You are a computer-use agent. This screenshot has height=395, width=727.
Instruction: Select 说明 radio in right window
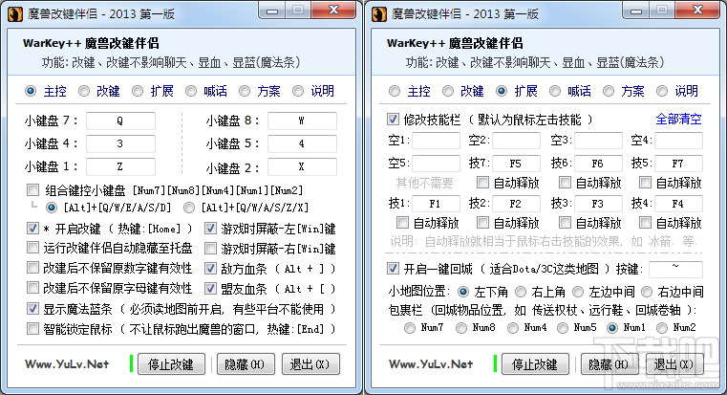pos(662,91)
